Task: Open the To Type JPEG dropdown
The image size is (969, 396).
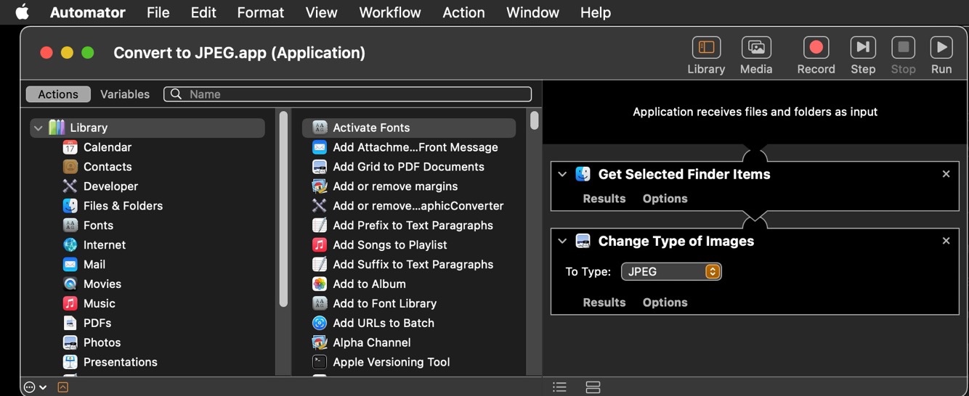Action: pyautogui.click(x=670, y=272)
